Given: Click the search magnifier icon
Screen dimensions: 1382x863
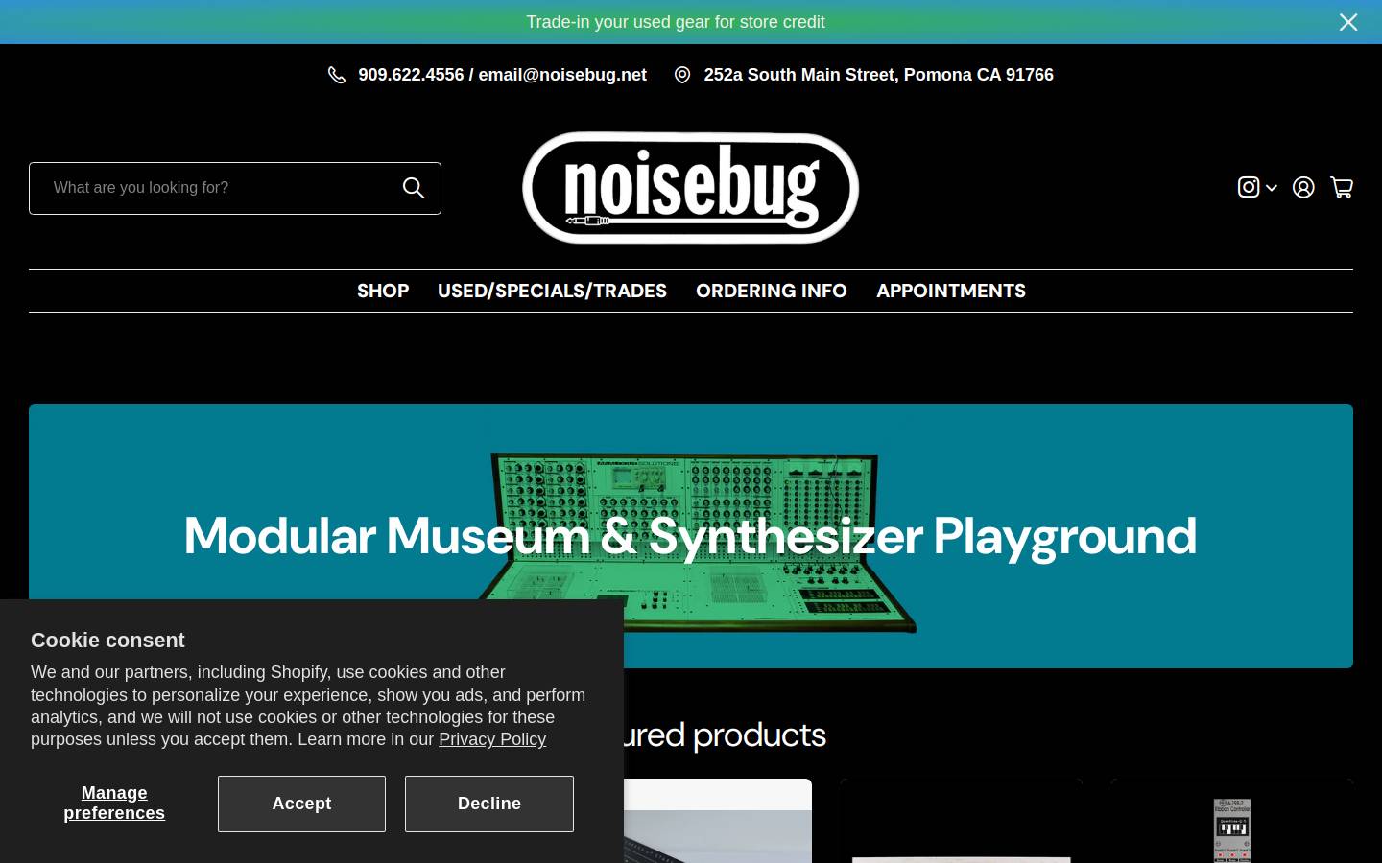Looking at the screenshot, I should (x=414, y=188).
